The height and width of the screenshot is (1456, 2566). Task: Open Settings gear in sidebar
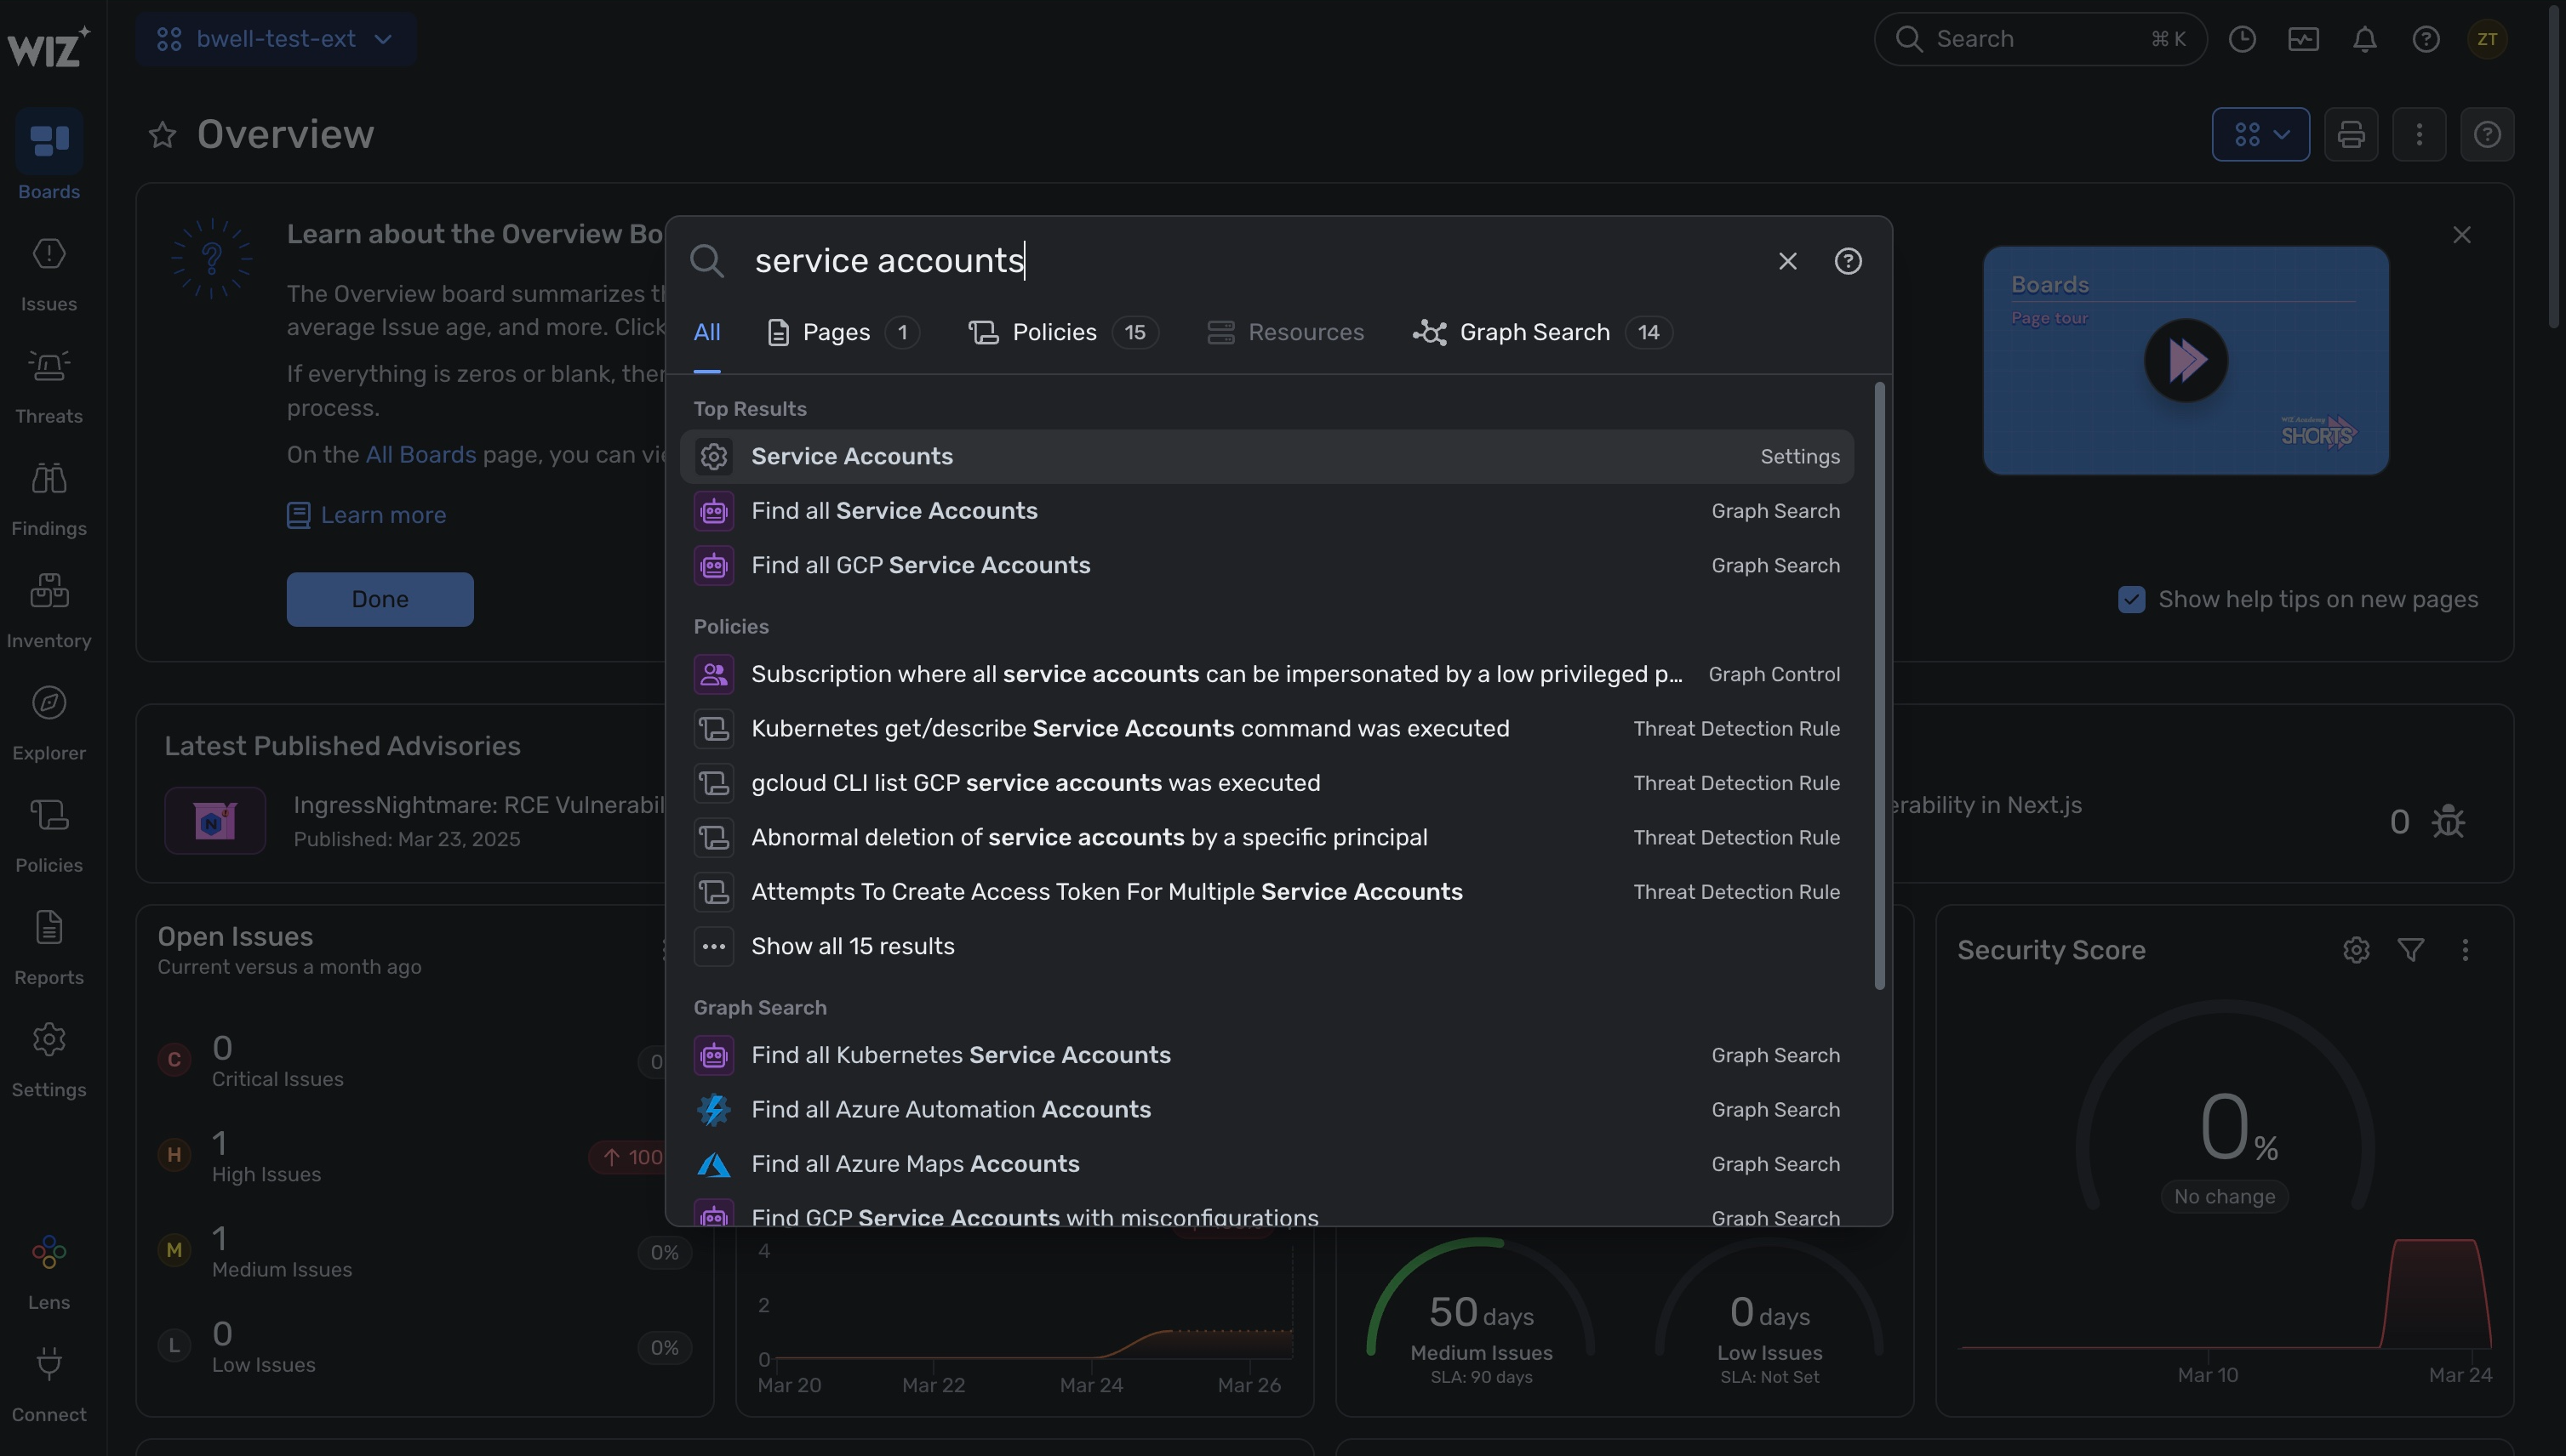pos(49,1040)
